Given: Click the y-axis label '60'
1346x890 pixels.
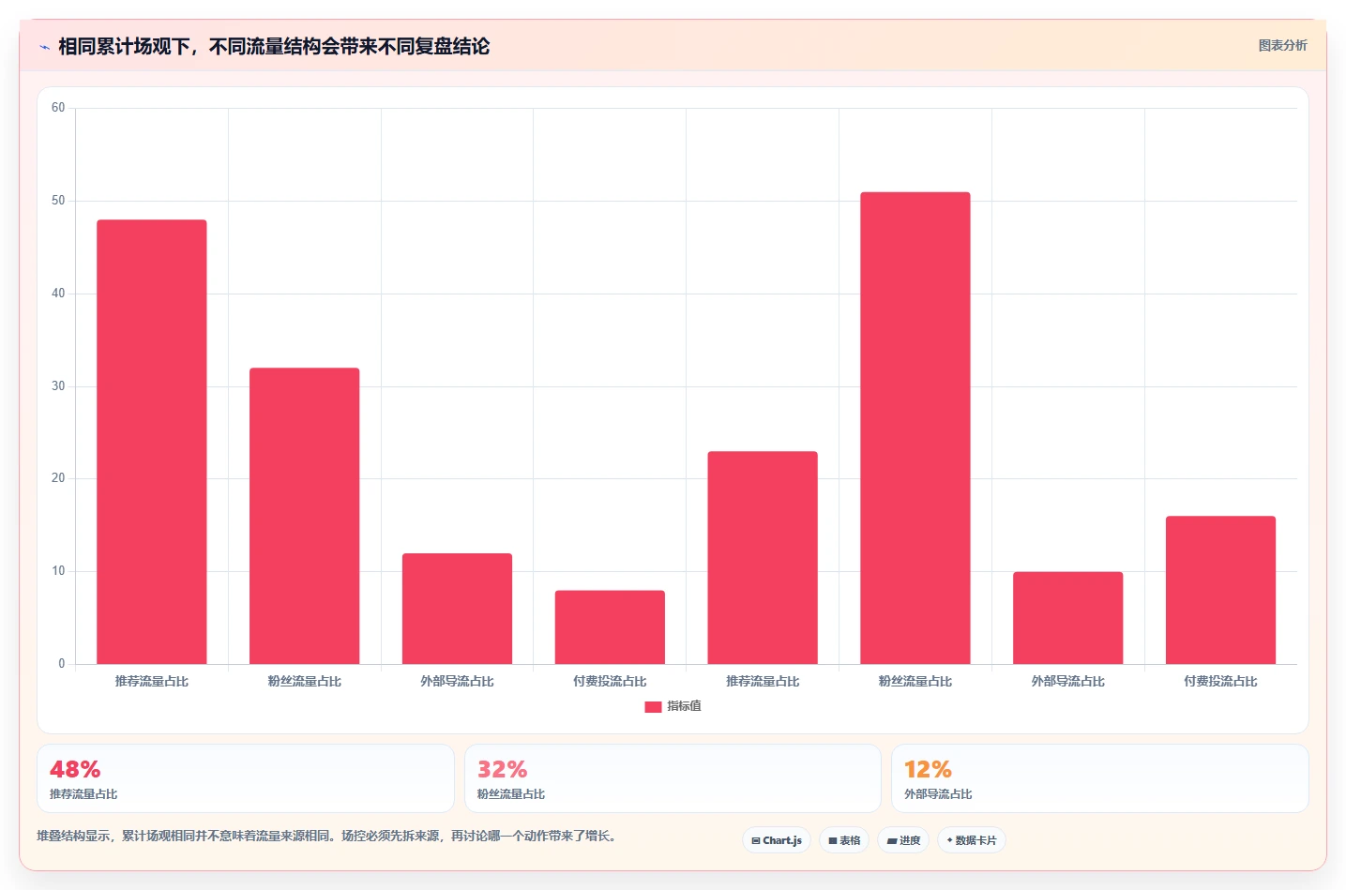Looking at the screenshot, I should [58, 108].
